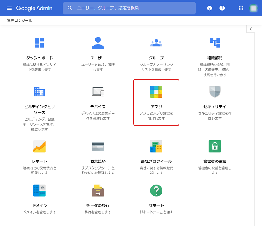Click description 移行を管理します
The height and width of the screenshot is (226, 262).
tap(98, 212)
